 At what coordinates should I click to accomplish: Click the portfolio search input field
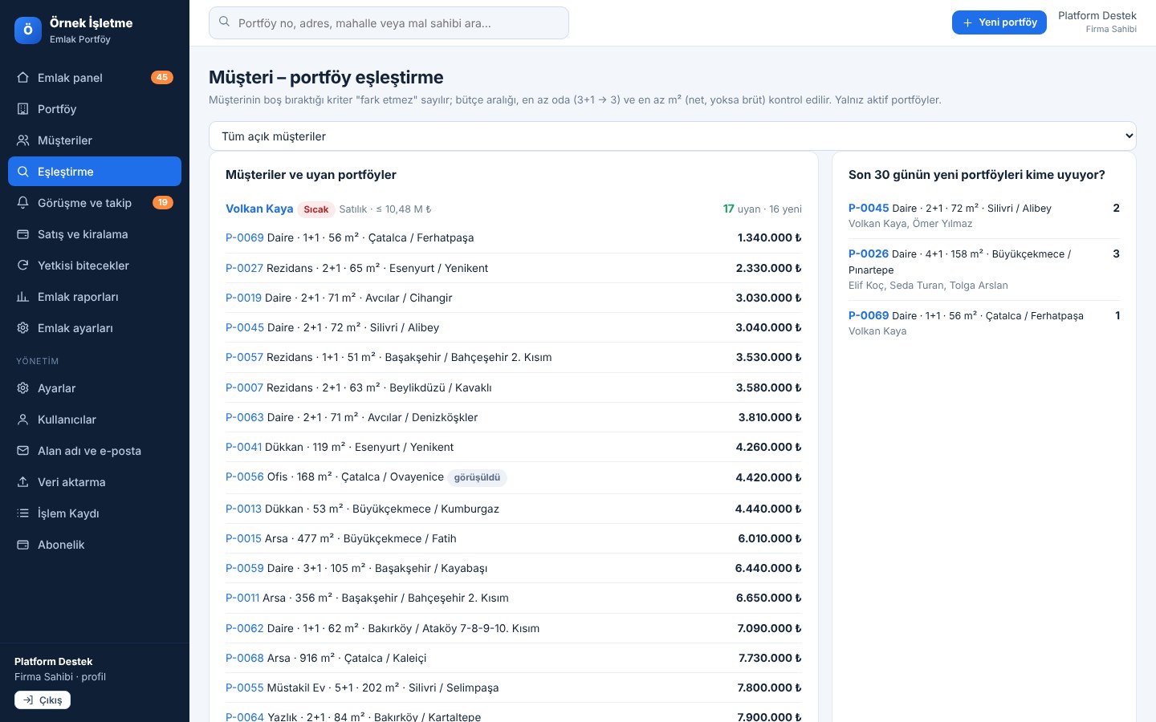pyautogui.click(x=389, y=23)
